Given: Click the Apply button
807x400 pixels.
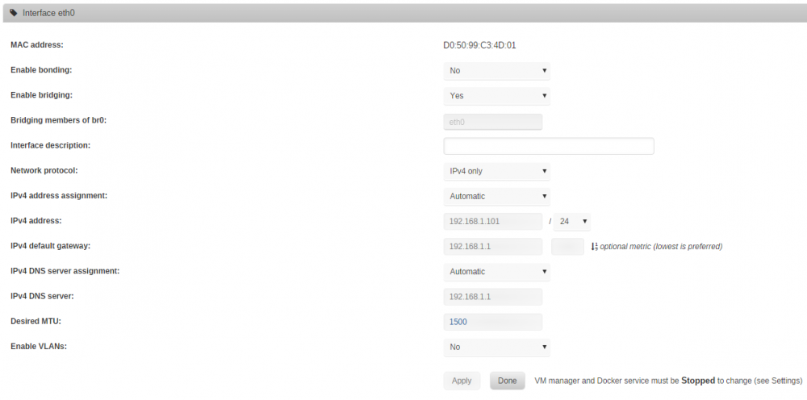Looking at the screenshot, I should pos(462,381).
